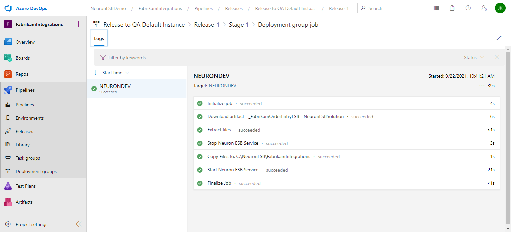Click Release-1 in top breadcrumb
511x232 pixels.
339,8
